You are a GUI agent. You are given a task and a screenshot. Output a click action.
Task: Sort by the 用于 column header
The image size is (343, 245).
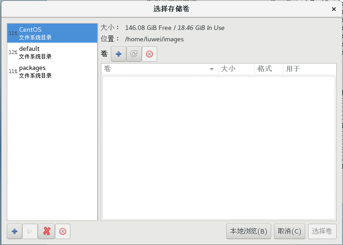[x=309, y=69]
